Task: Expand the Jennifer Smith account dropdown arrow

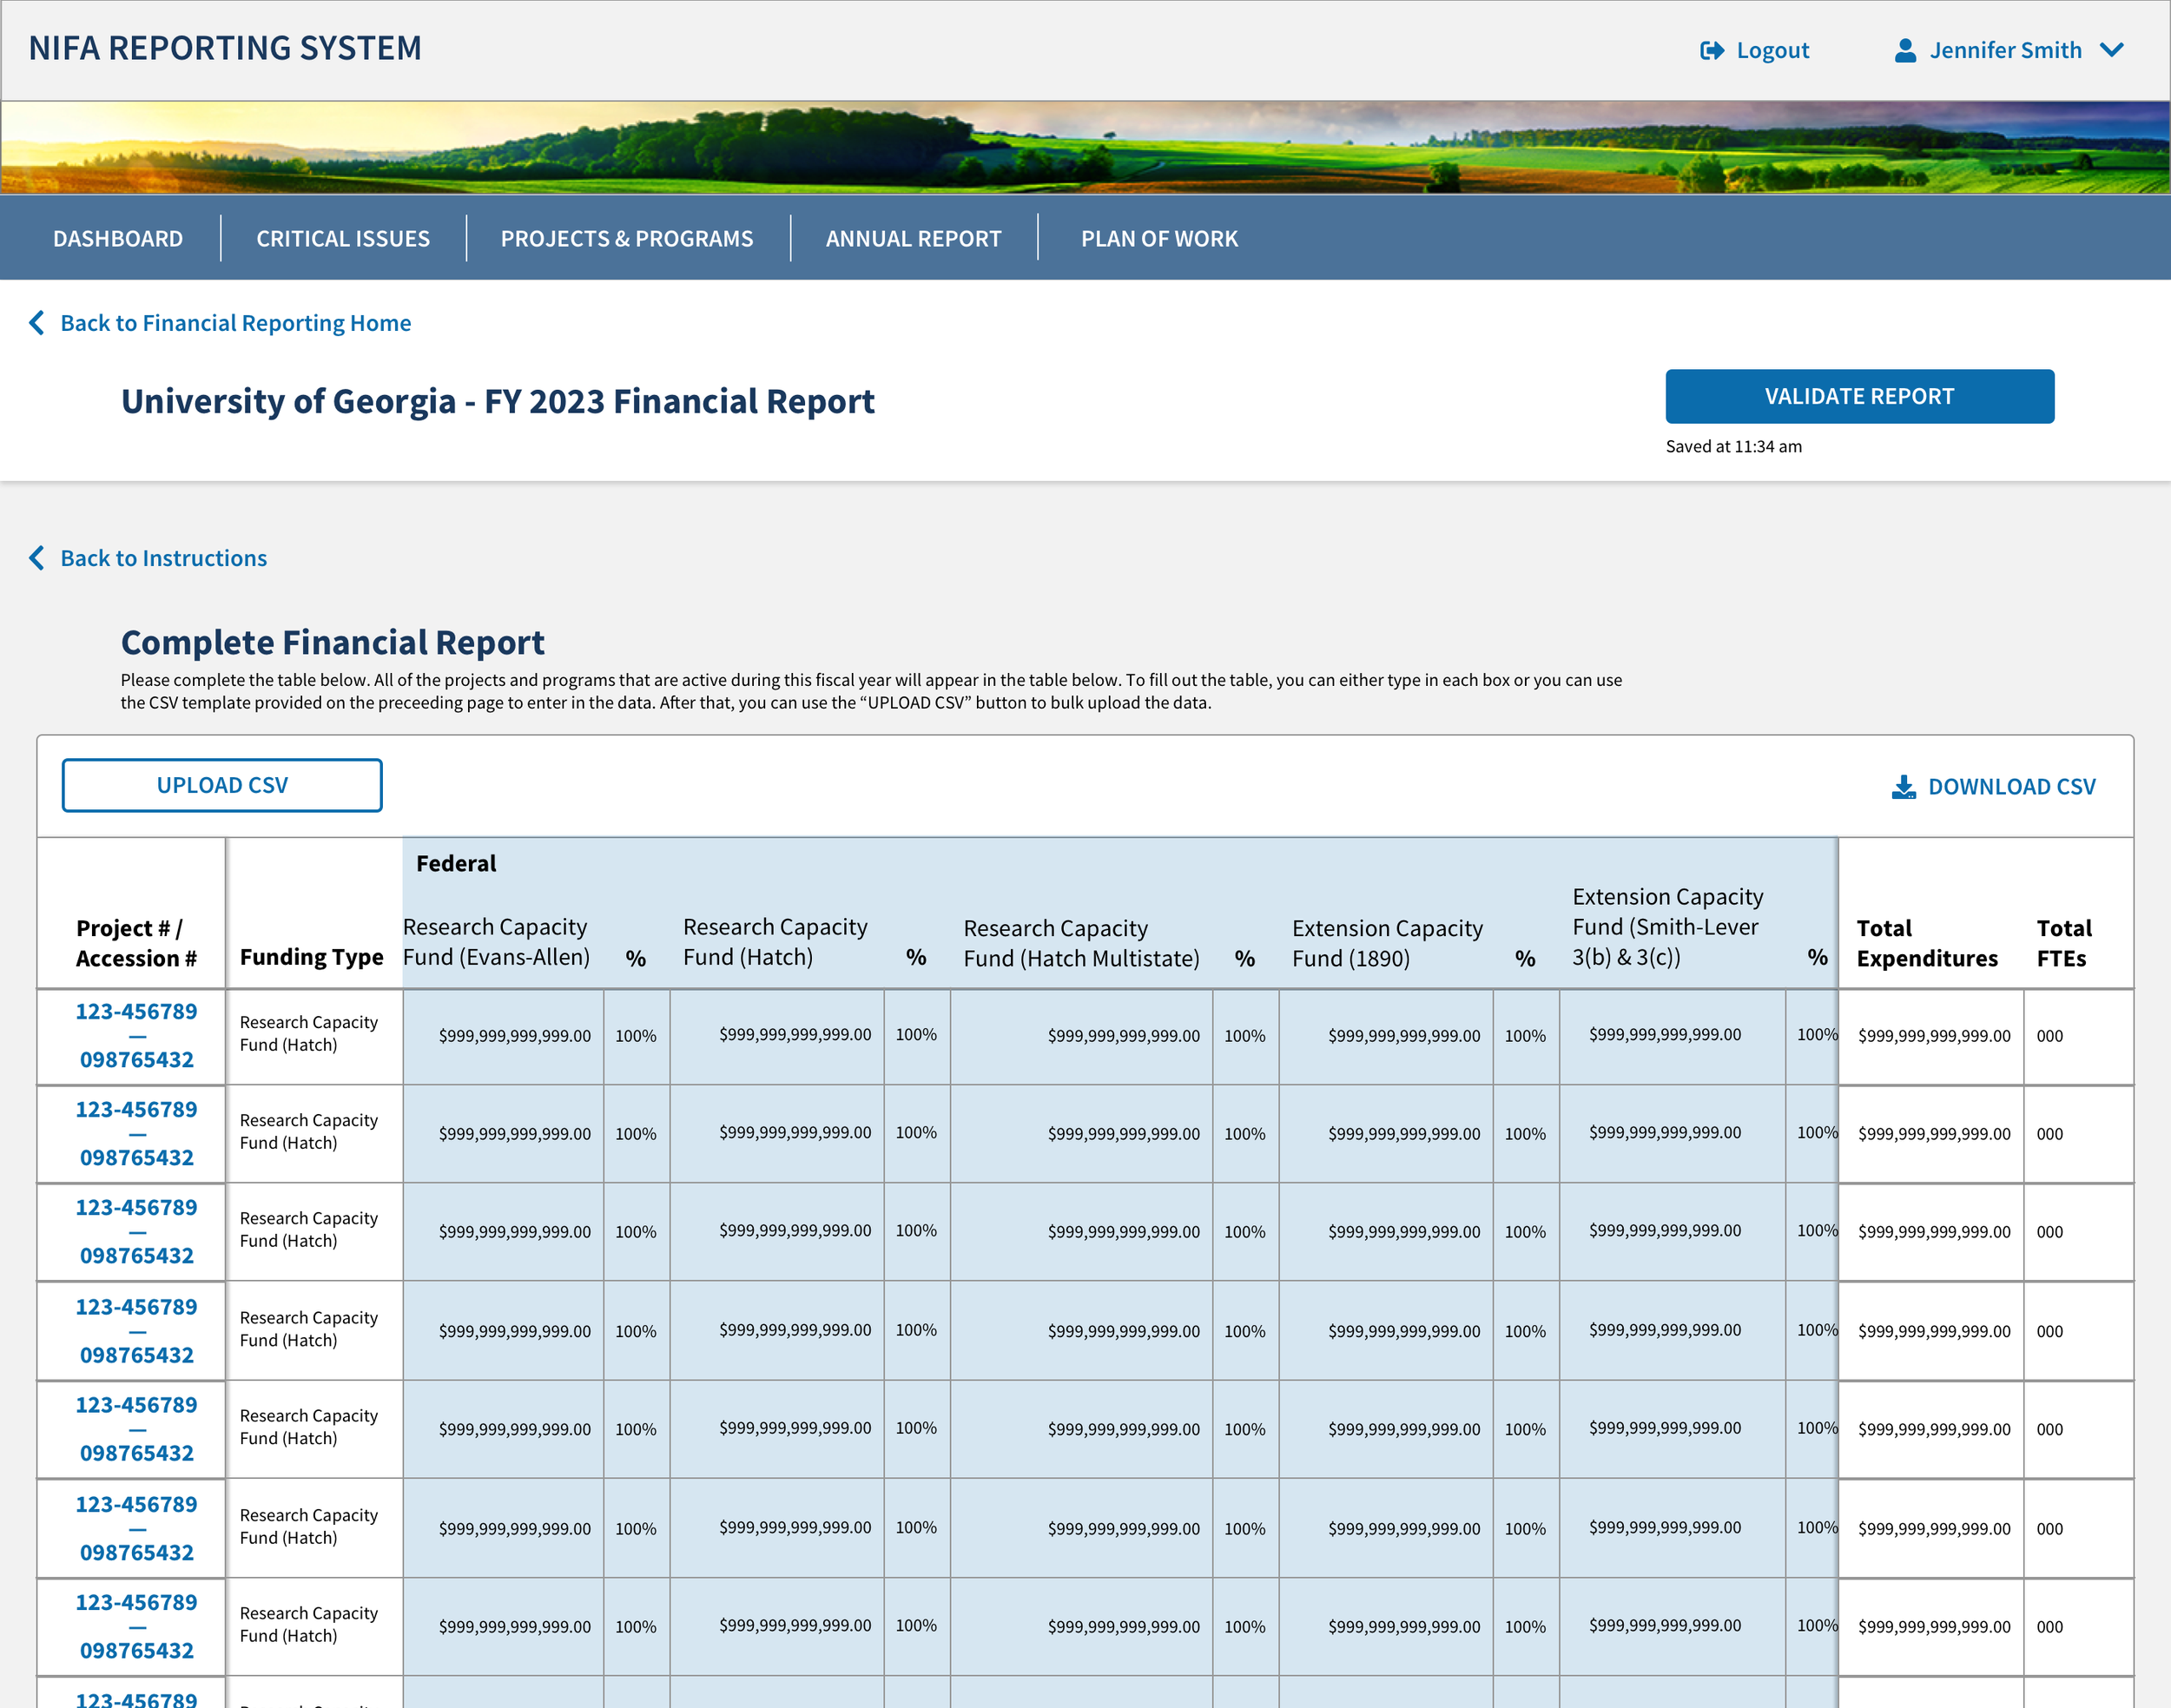Action: [x=2111, y=51]
